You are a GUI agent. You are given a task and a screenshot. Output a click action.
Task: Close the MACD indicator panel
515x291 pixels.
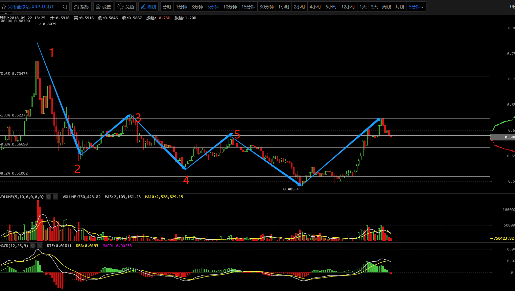tap(40, 246)
